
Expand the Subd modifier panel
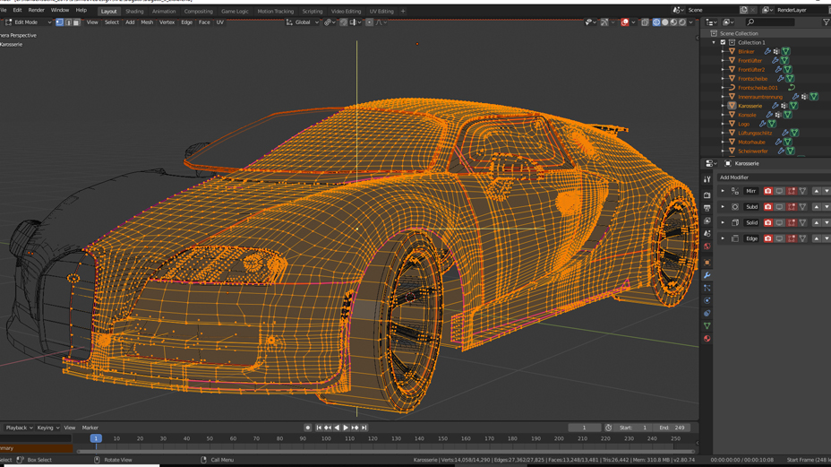tap(723, 207)
